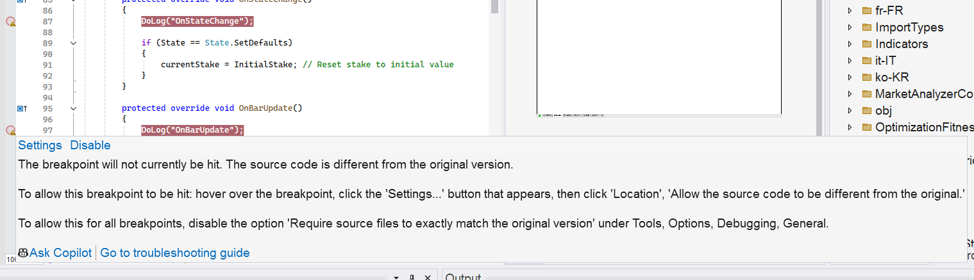This screenshot has width=974, height=280.
Task: Select the ko-KR tree item label
Action: [891, 78]
